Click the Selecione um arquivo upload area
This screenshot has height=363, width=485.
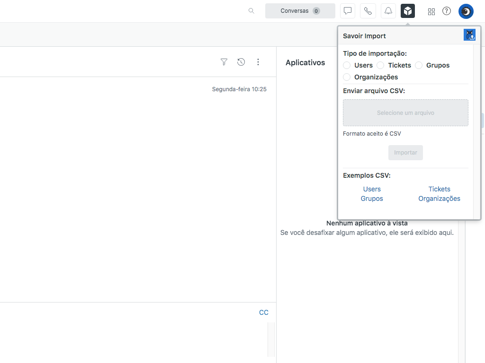405,113
